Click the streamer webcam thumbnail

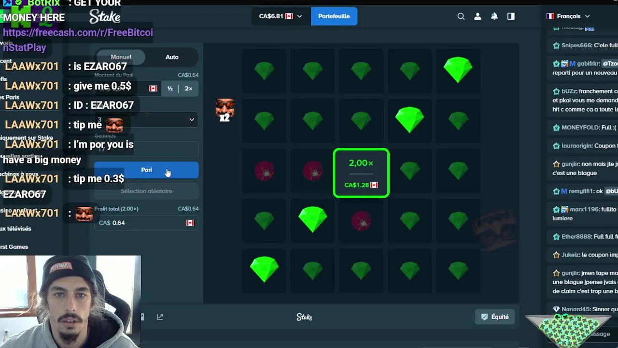[70, 302]
